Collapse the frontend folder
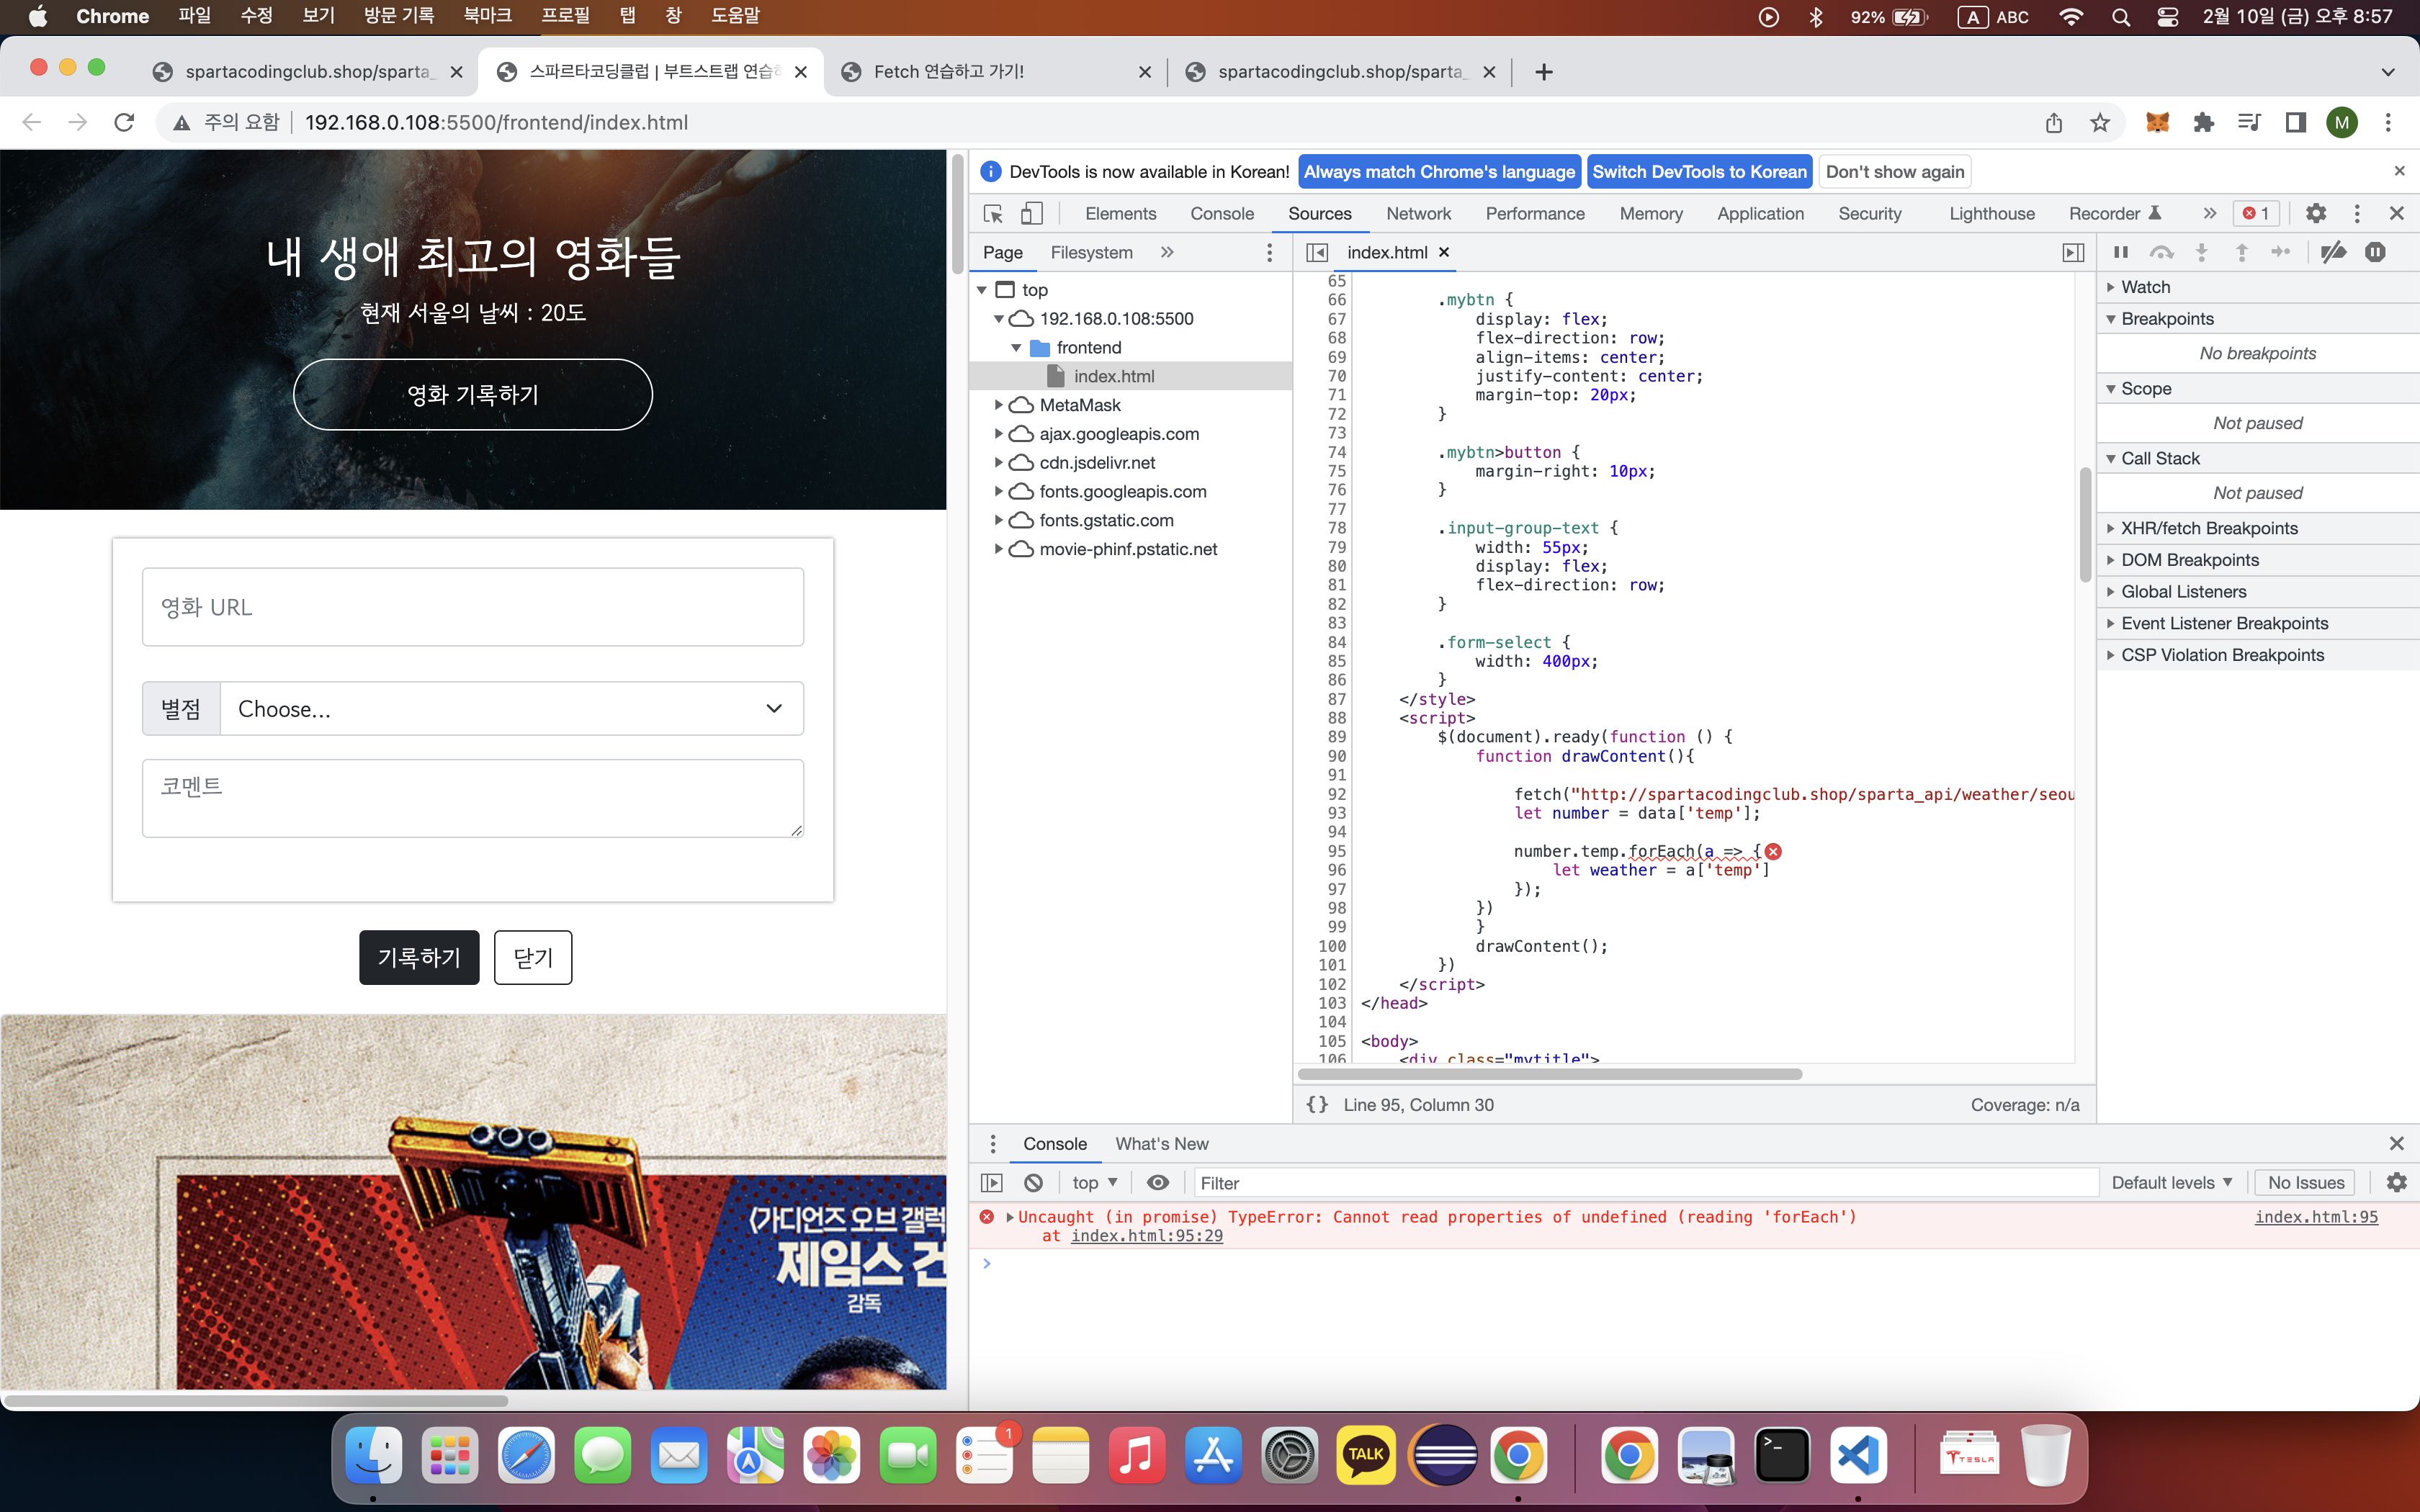Screen dimensions: 2420x1512 (1016, 348)
